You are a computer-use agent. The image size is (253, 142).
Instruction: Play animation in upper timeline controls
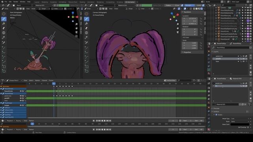coord(105,121)
